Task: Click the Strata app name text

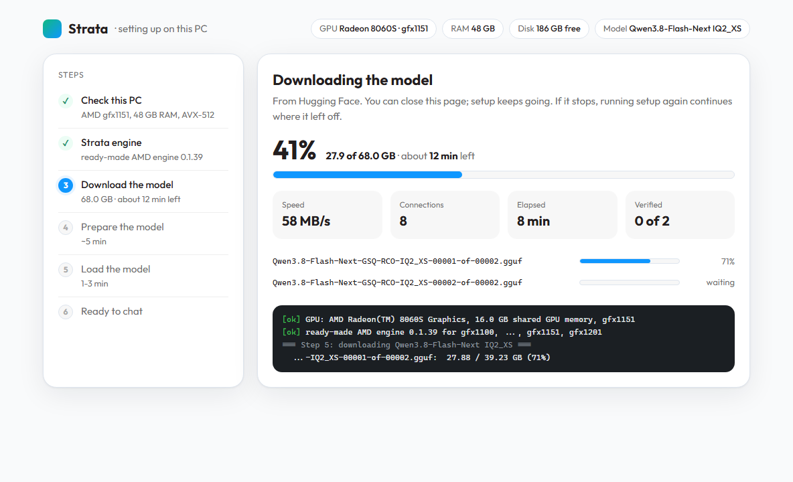Action: point(88,29)
